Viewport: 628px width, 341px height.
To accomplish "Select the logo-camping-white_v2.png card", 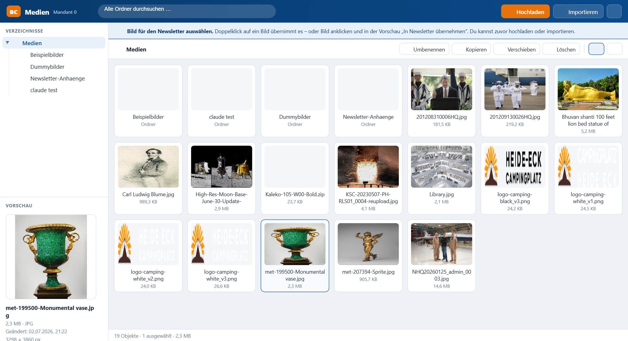I will pos(148,256).
